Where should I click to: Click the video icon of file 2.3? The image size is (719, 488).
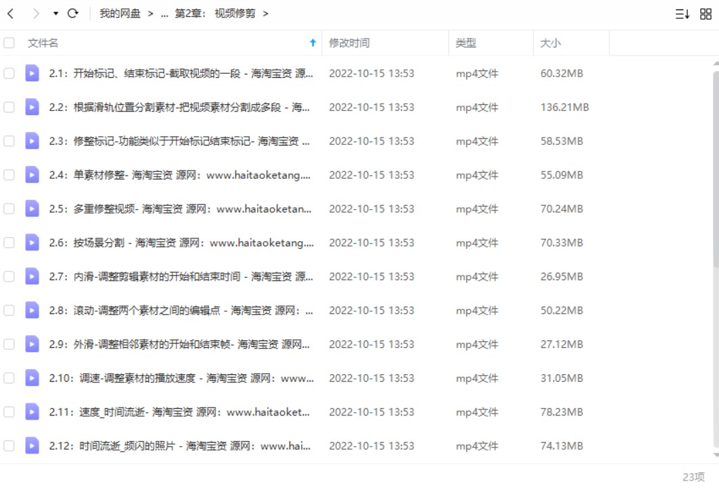32,141
